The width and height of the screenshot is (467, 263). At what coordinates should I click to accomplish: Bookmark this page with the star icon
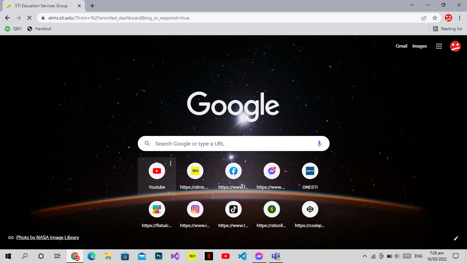click(x=435, y=18)
